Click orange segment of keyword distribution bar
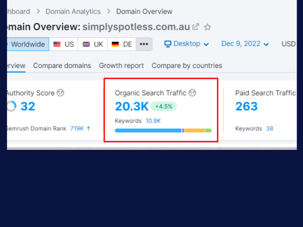Screen dimensions: 303x227 pos(195,131)
